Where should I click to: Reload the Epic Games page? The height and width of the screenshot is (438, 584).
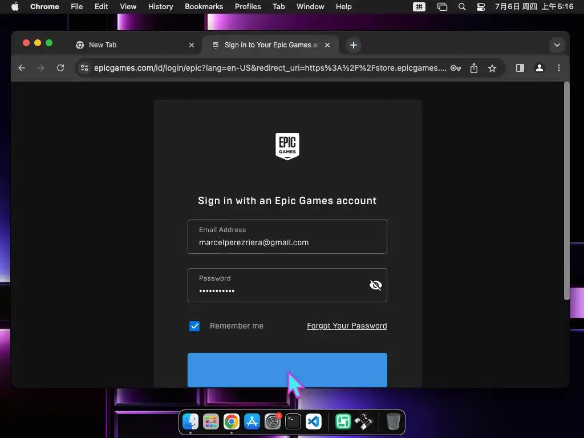[60, 68]
